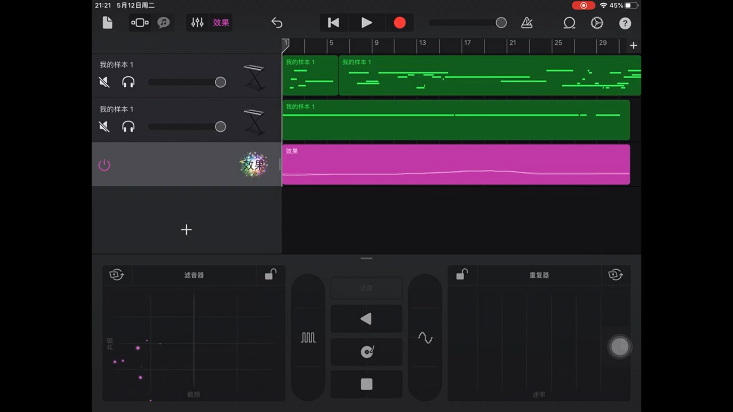Screen dimensions: 733x412
Task: Select the short first 我的样本 1 region
Action: [310, 76]
